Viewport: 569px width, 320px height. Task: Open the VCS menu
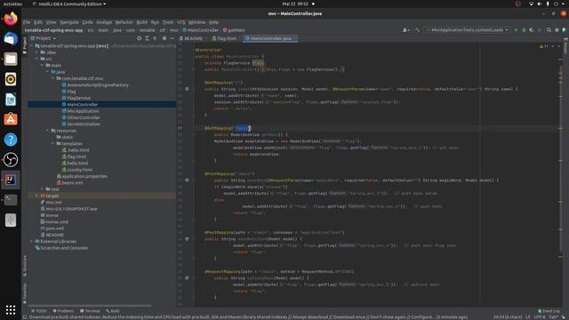pos(181,22)
